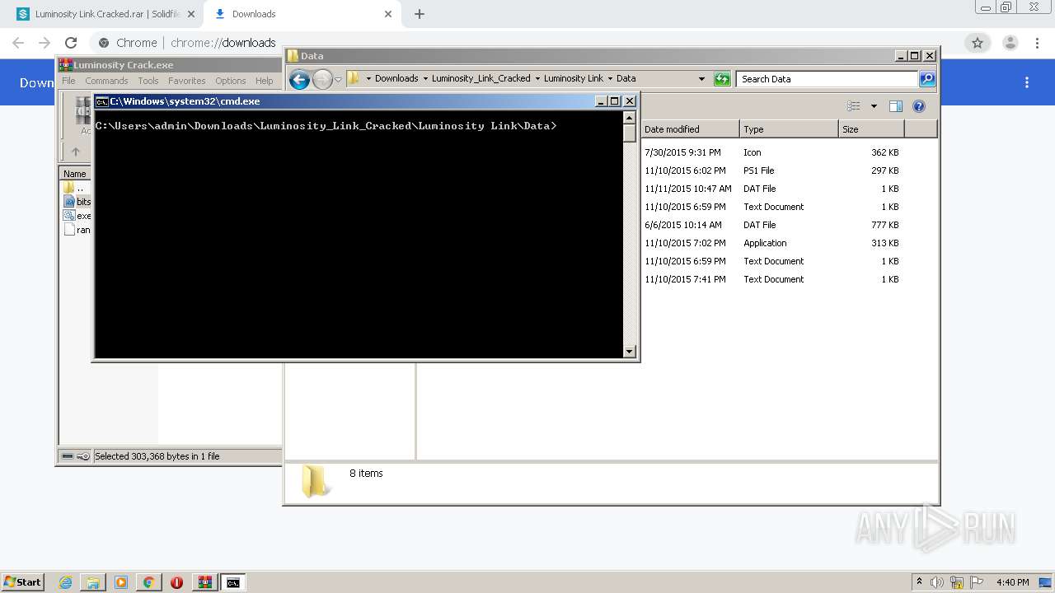Expand Luminosity_Link_Cracked breadcrumb arrow
The height and width of the screenshot is (593, 1055).
[x=537, y=79]
